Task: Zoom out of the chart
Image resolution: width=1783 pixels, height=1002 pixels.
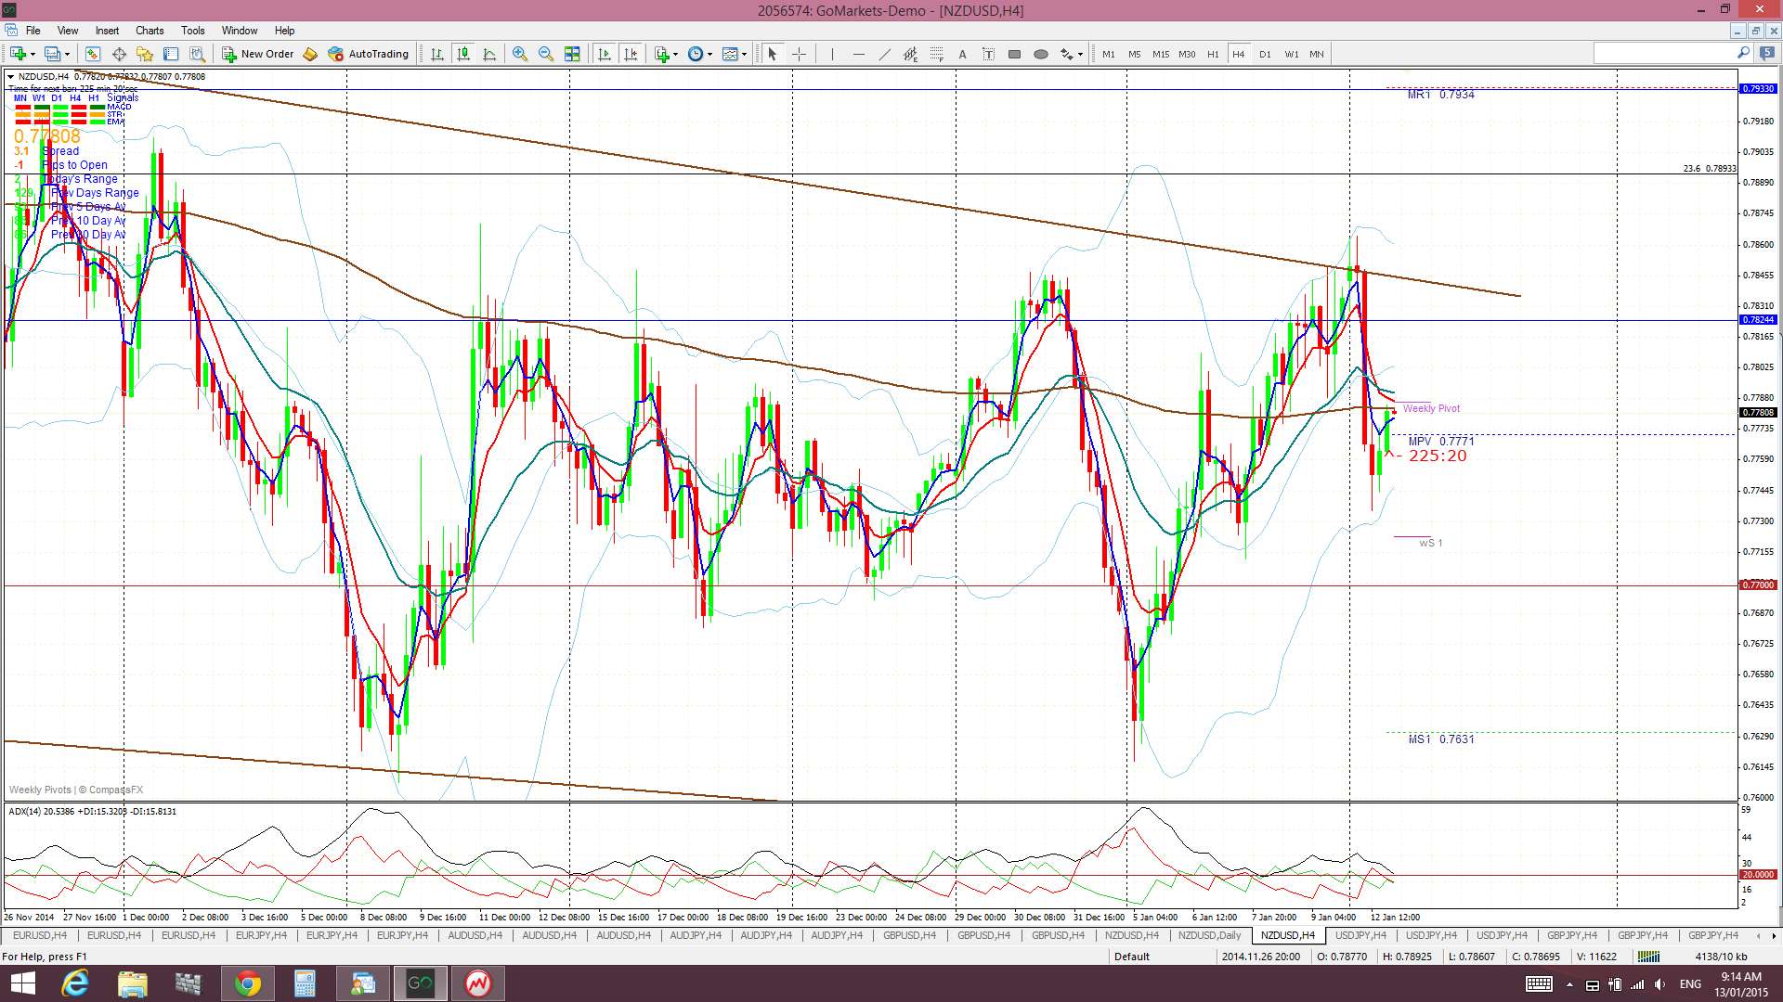Action: pyautogui.click(x=546, y=54)
